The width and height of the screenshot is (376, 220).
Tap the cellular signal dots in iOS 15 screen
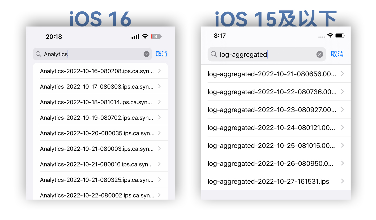pyautogui.click(x=322, y=37)
